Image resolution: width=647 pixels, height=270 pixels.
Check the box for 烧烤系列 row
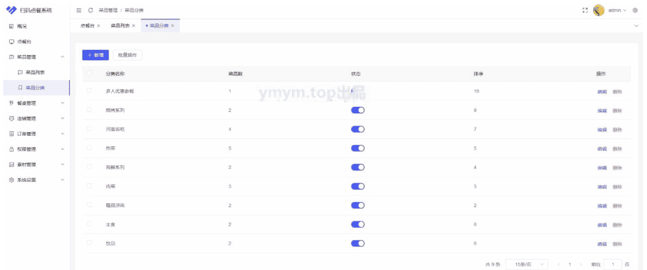(89, 109)
